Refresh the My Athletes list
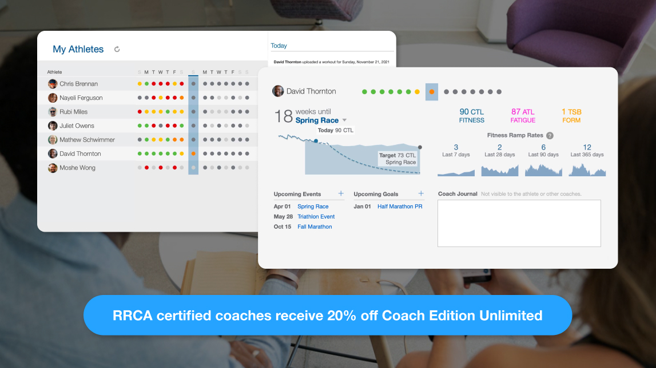The height and width of the screenshot is (368, 656). [x=117, y=49]
